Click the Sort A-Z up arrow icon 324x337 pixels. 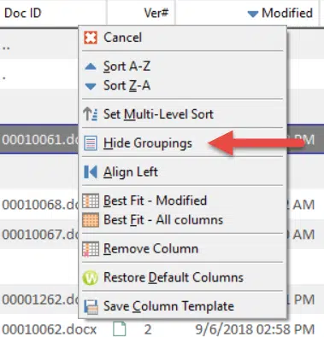91,67
